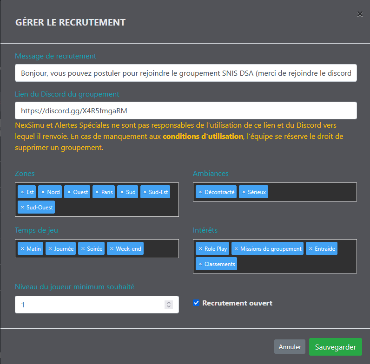Remove the Week-end play time tag
The image size is (370, 364).
112,249
